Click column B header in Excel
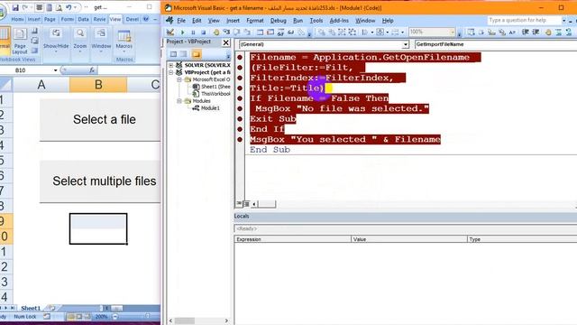This screenshot has width=577, height=325. click(x=98, y=85)
